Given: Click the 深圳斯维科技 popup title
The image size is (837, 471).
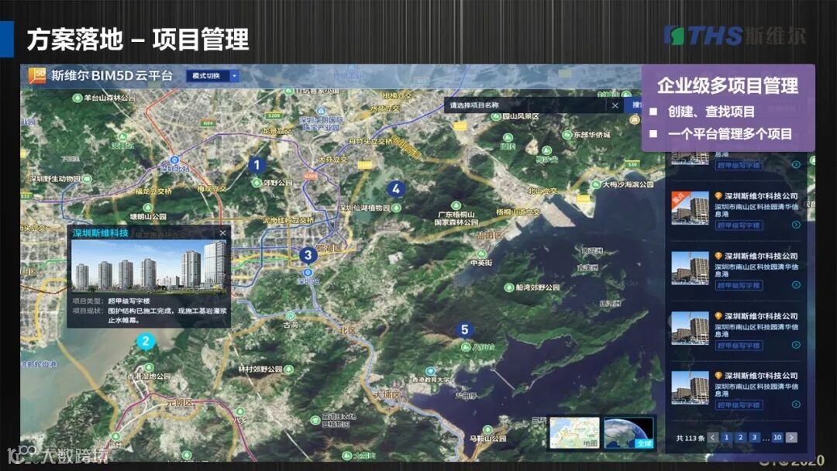Looking at the screenshot, I should click(x=100, y=233).
